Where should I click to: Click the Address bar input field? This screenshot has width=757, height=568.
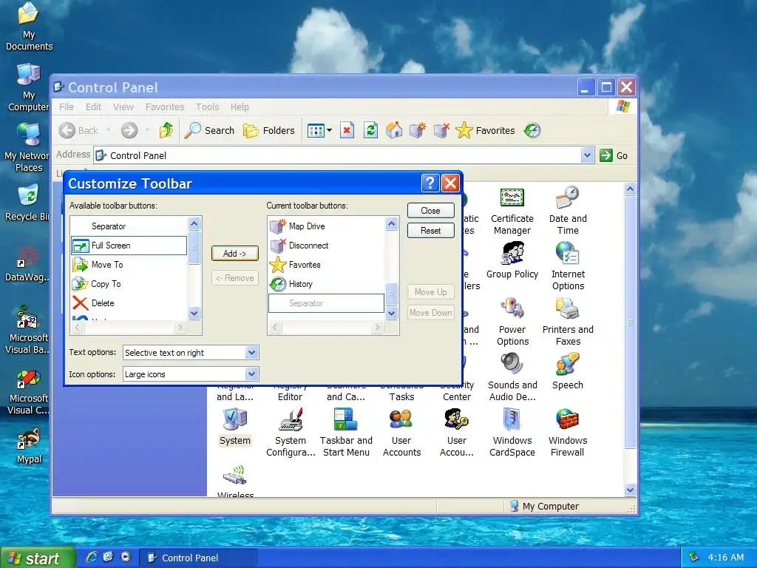coord(337,155)
